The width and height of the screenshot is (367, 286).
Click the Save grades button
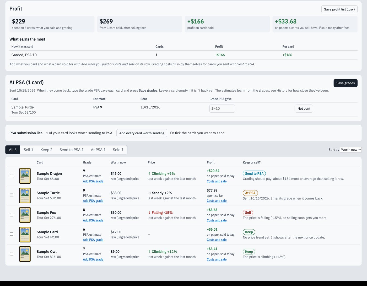pyautogui.click(x=346, y=83)
